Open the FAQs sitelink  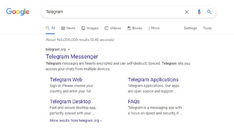134,102
